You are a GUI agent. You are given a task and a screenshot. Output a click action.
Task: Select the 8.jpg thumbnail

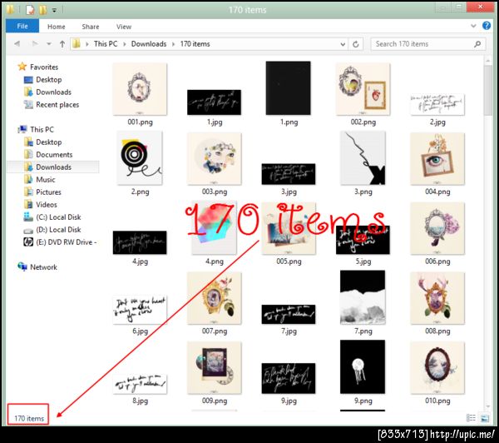(140, 384)
